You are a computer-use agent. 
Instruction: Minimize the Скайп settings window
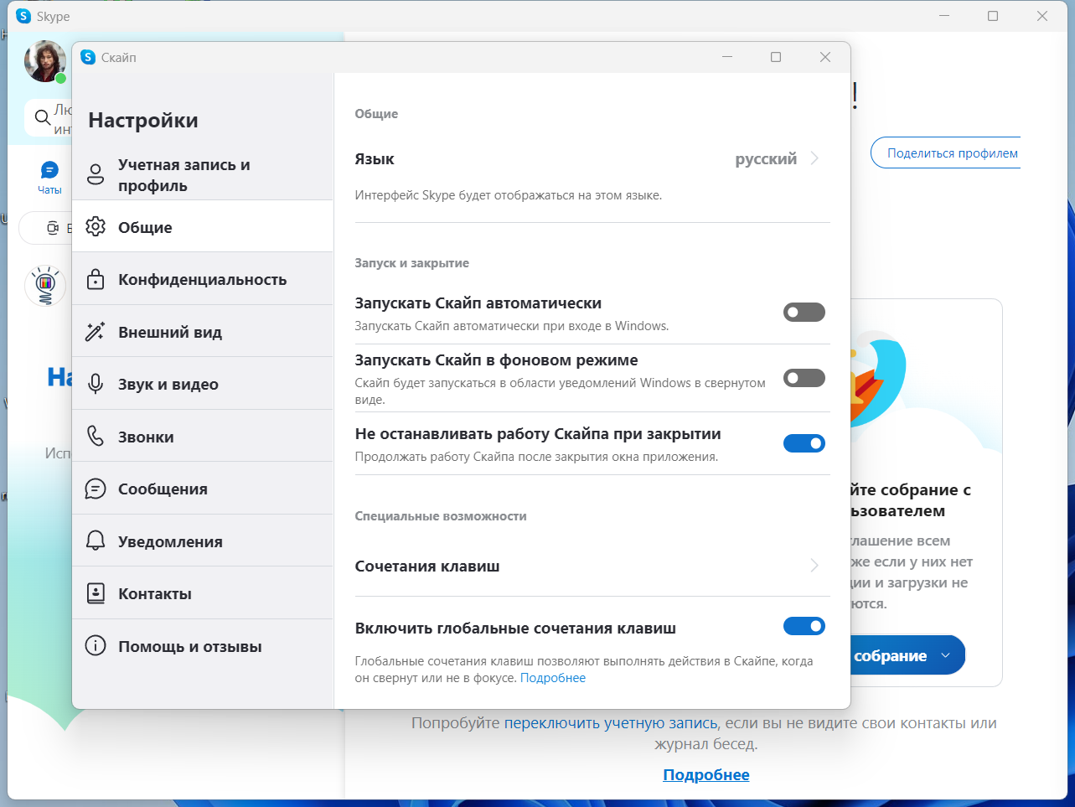tap(727, 57)
